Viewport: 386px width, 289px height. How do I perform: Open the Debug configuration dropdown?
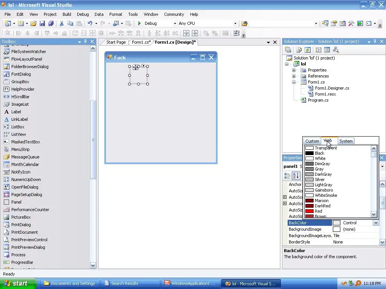coord(175,24)
